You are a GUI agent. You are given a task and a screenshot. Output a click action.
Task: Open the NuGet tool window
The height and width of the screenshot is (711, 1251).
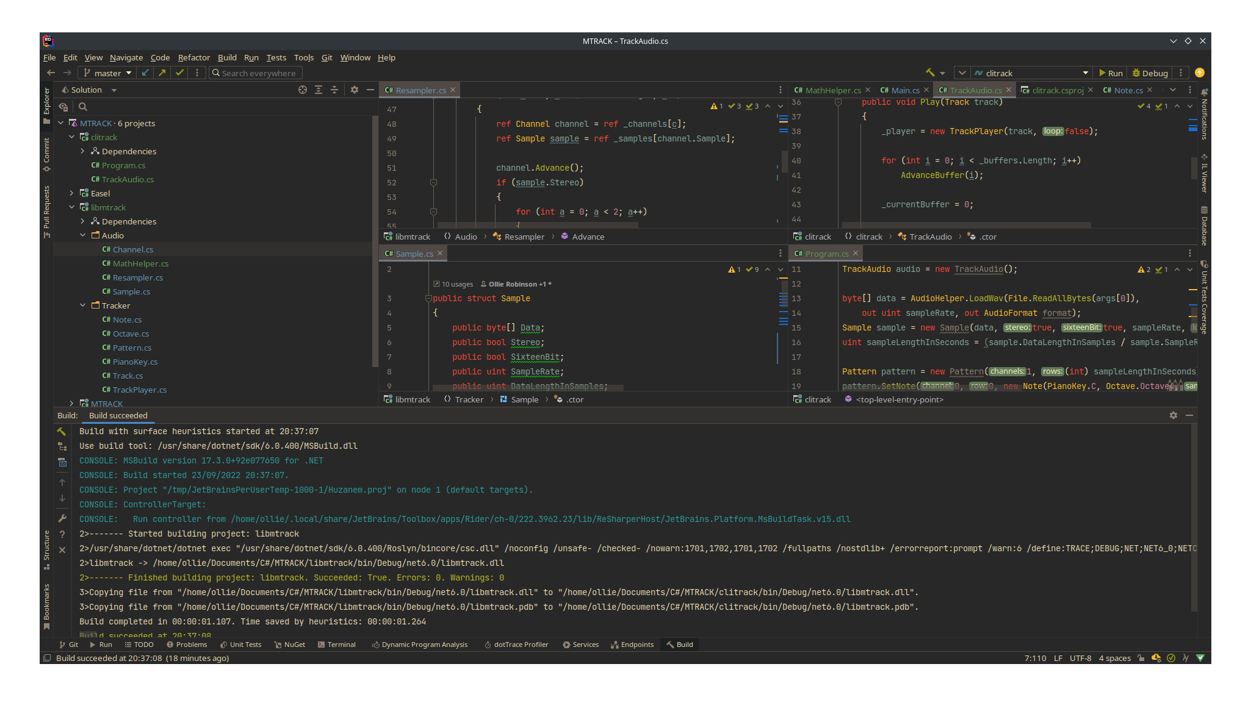[x=289, y=645]
